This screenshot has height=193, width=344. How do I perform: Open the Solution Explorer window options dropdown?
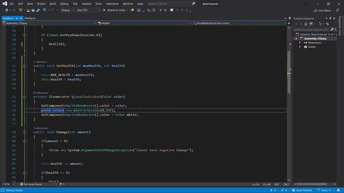point(326,18)
